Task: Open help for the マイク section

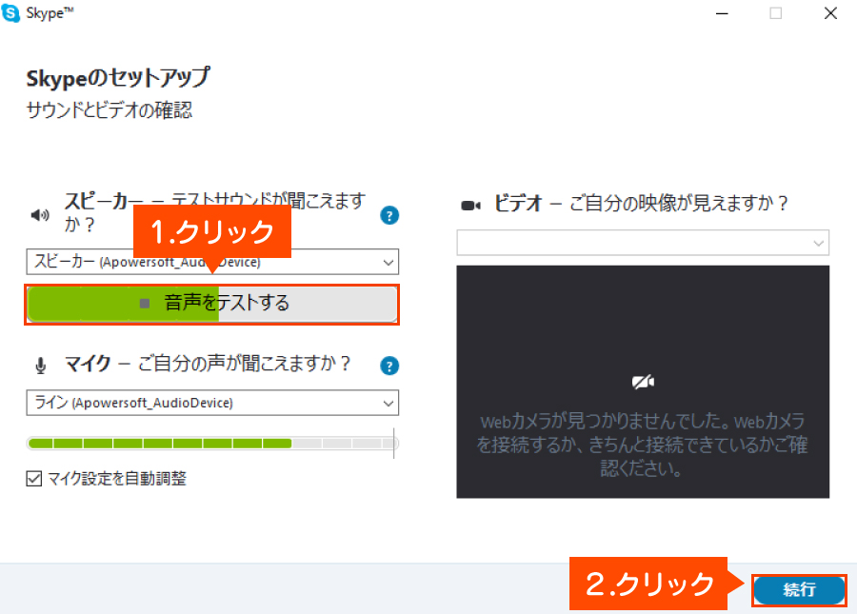Action: pos(389,366)
